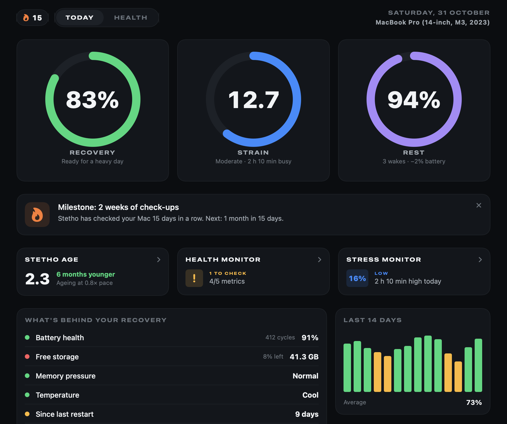
Task: Click the Saturday, 31 October date
Action: [439, 13]
